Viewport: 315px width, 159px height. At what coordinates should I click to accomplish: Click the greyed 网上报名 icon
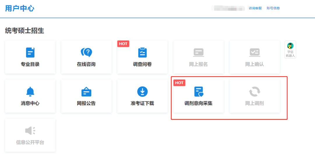(199, 52)
